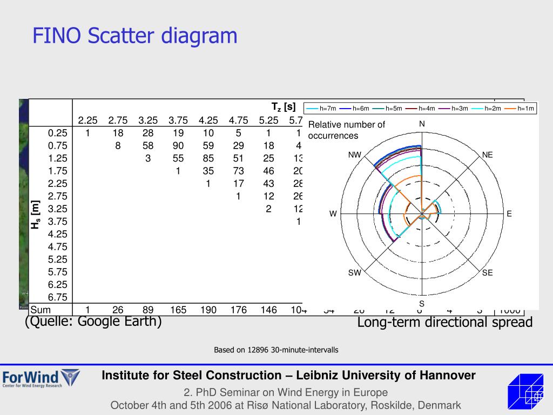This screenshot has height=415, width=553.
Task: Click the Google Earth map strip image
Action: 24,205
